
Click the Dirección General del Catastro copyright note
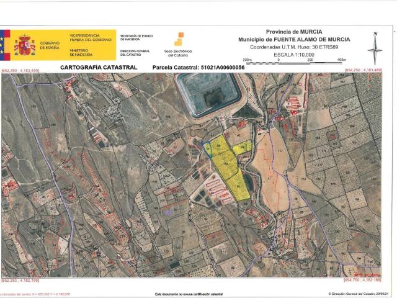[358, 294]
